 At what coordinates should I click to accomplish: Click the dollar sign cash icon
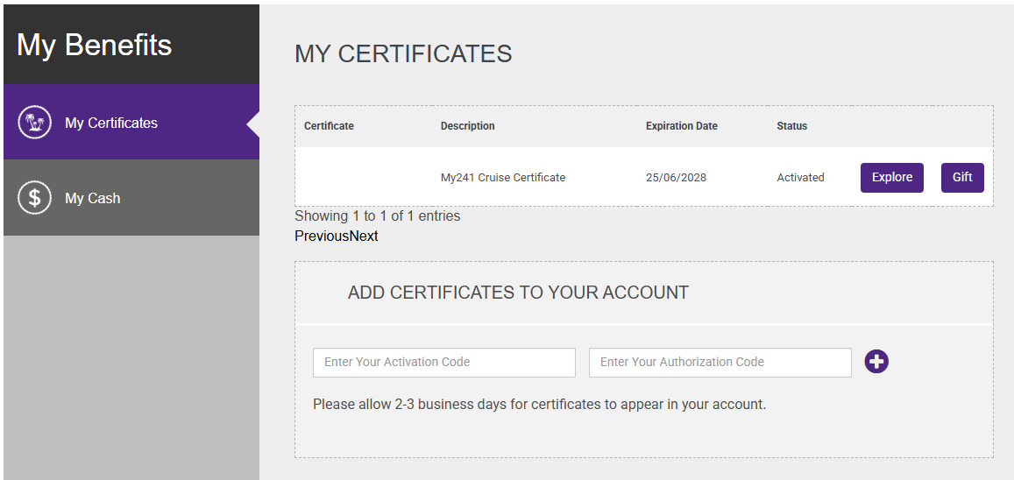(x=35, y=198)
